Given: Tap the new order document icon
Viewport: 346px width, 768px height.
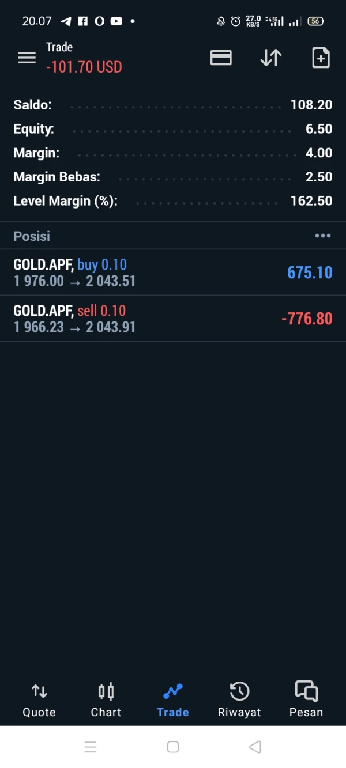Looking at the screenshot, I should pyautogui.click(x=321, y=58).
